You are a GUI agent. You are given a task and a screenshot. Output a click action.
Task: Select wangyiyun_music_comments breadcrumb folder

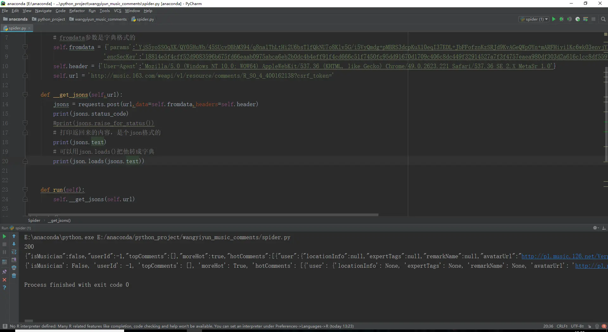98,19
